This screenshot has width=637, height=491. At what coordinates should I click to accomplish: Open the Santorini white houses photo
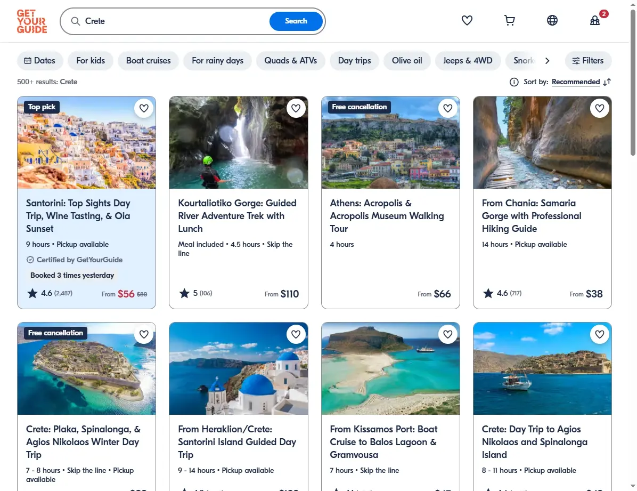pyautogui.click(x=86, y=142)
